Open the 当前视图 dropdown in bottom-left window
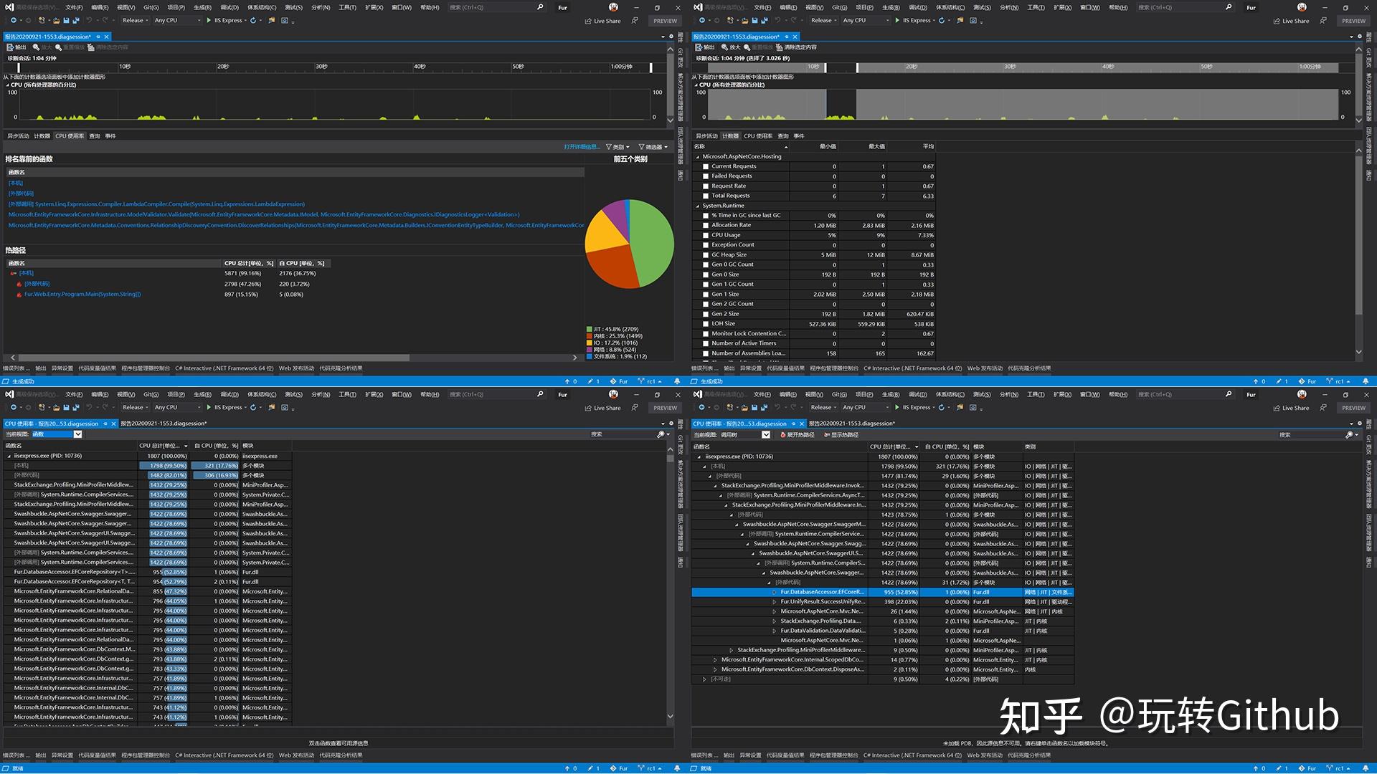 77,434
